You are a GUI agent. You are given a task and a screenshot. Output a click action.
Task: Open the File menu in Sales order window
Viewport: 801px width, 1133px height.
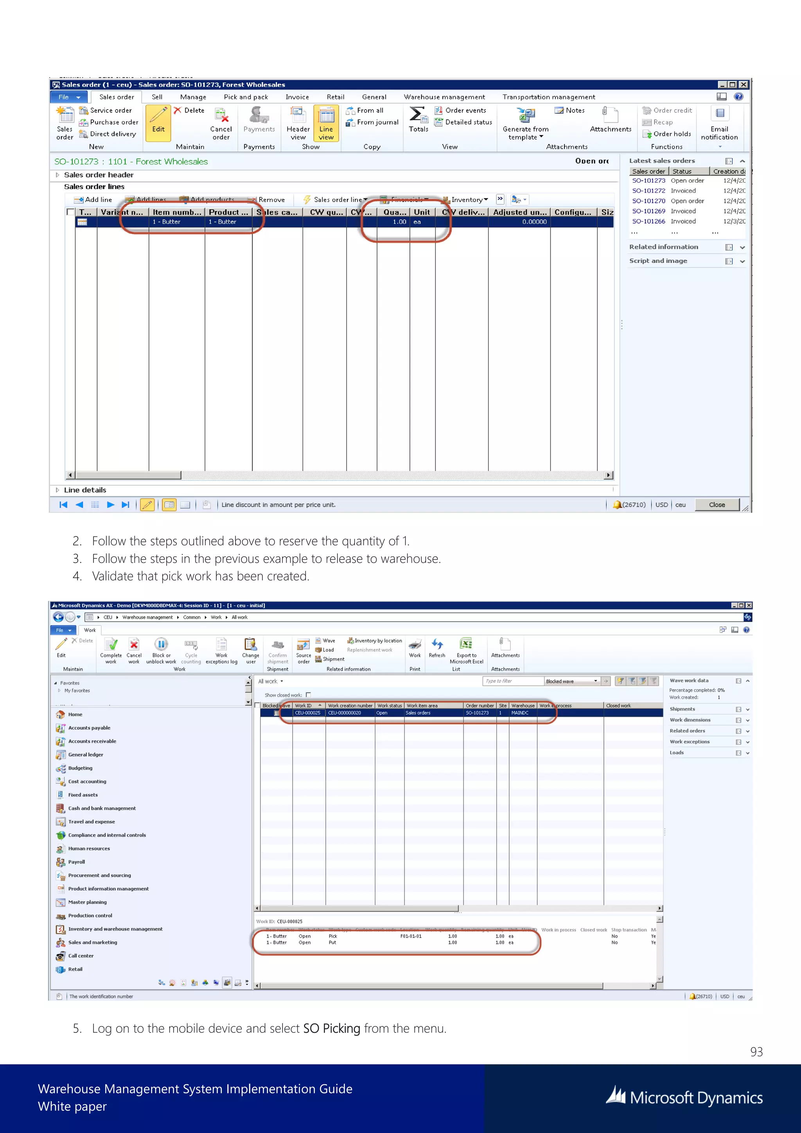click(68, 97)
